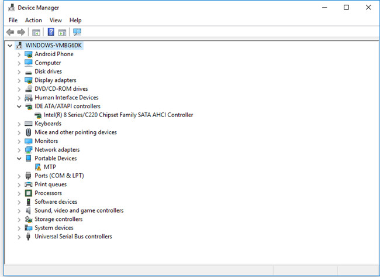Open the Action menu

point(33,20)
